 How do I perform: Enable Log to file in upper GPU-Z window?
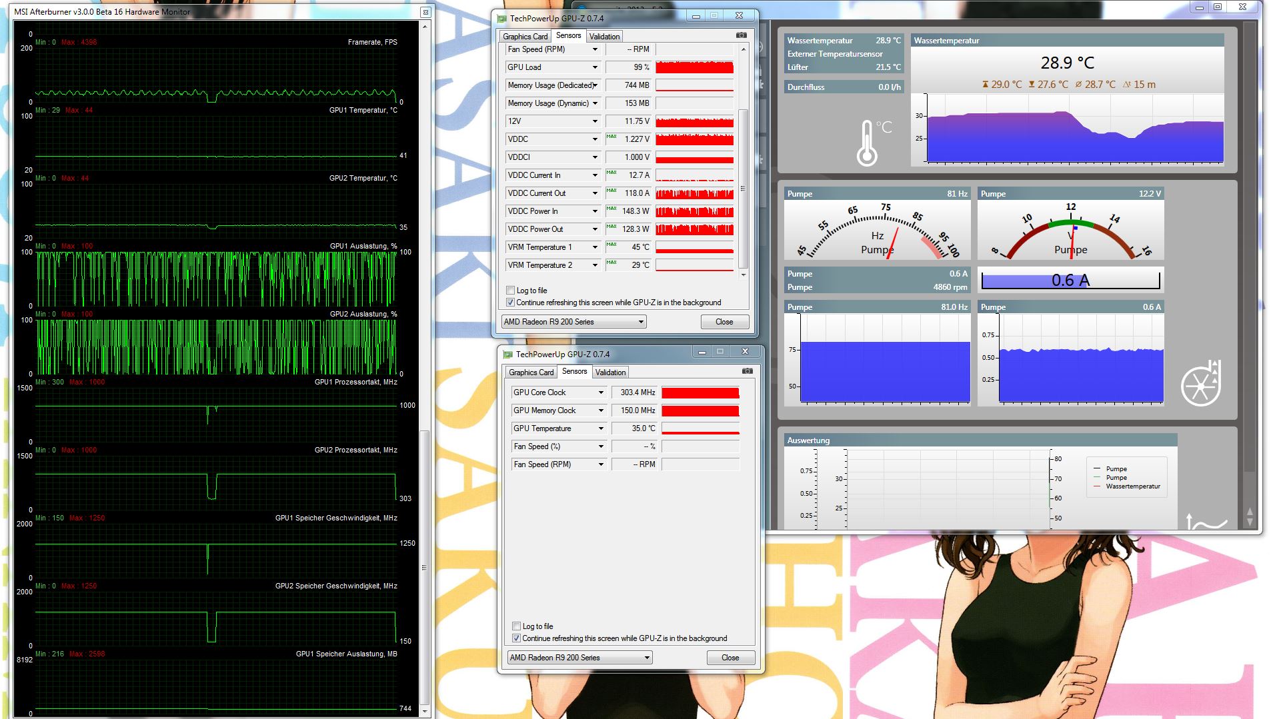point(511,291)
